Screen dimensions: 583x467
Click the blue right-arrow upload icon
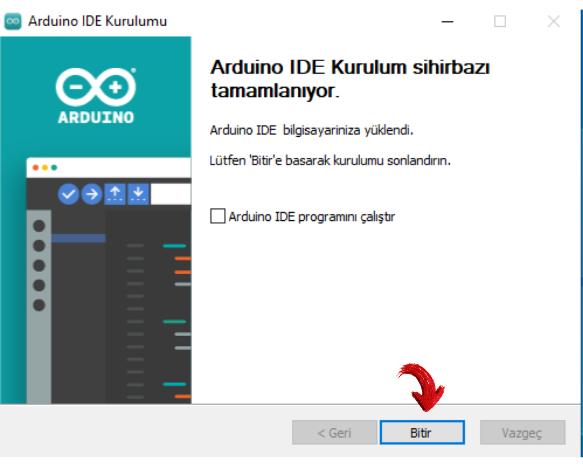(92, 194)
